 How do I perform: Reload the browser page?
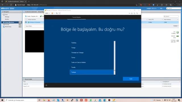tap(11, 5)
